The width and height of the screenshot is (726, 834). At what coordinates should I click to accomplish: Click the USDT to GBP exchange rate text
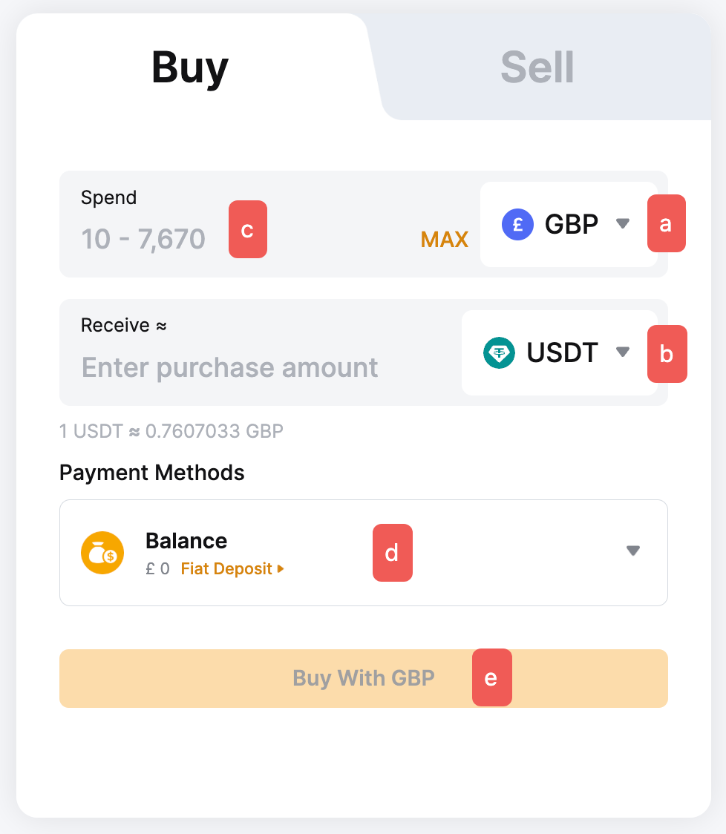click(171, 431)
